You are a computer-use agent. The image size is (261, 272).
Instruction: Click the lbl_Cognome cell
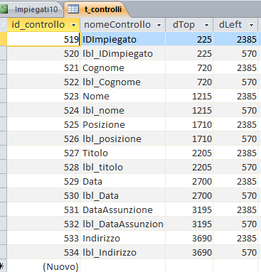click(x=123, y=82)
